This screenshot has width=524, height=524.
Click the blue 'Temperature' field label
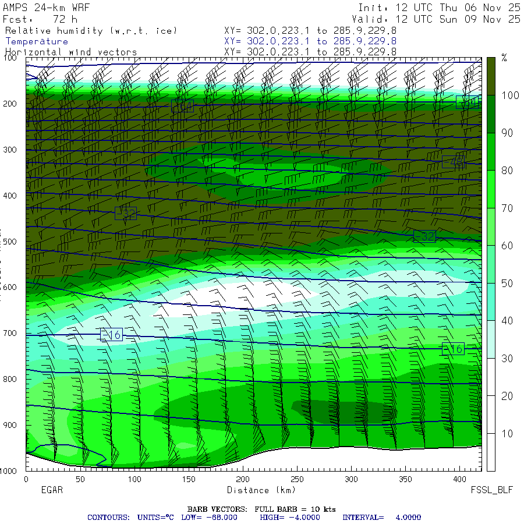point(37,41)
